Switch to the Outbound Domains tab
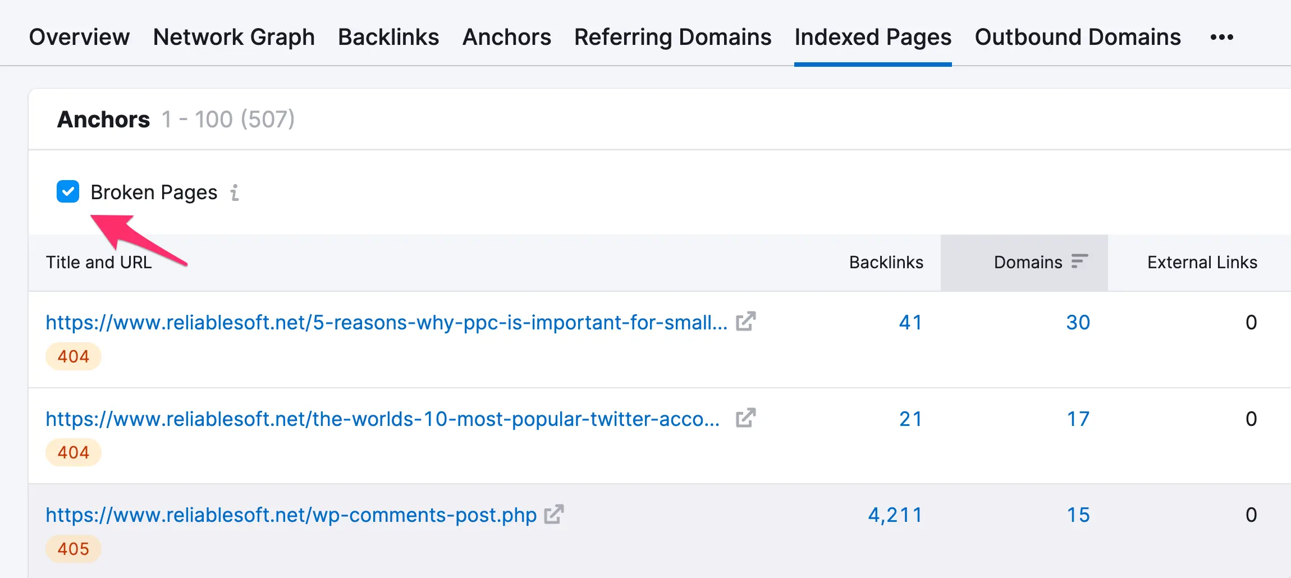This screenshot has height=578, width=1291. (x=1078, y=37)
